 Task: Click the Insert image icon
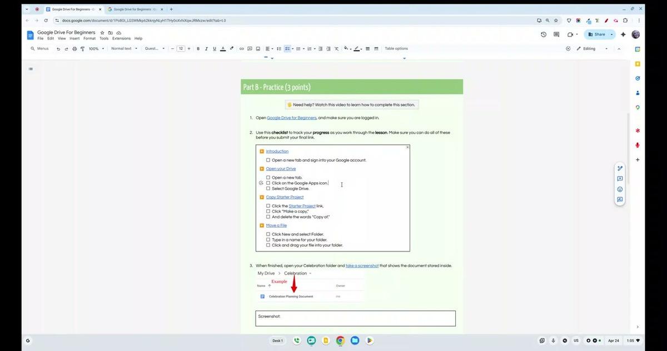click(x=258, y=48)
